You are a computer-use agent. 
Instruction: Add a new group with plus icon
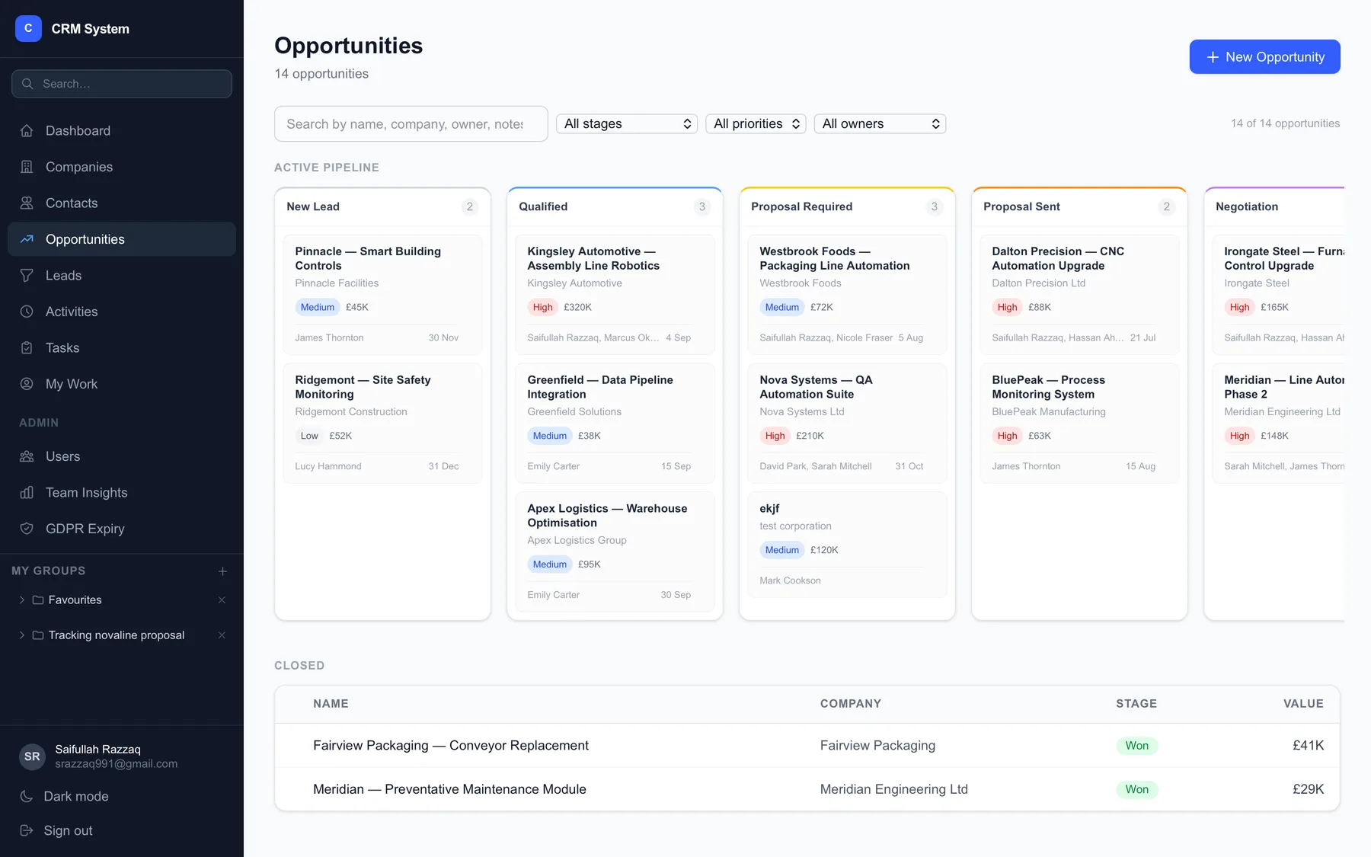pos(222,571)
